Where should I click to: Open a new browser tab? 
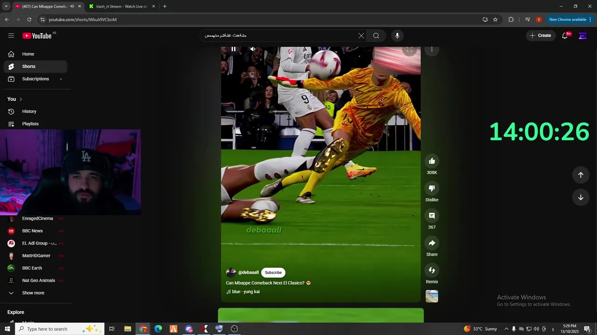(165, 7)
